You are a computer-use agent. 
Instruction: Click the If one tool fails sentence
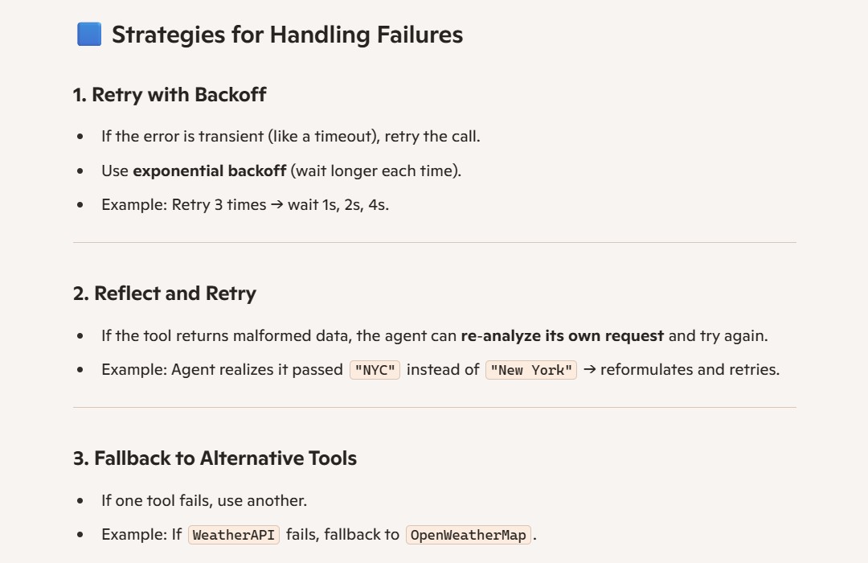click(x=204, y=500)
